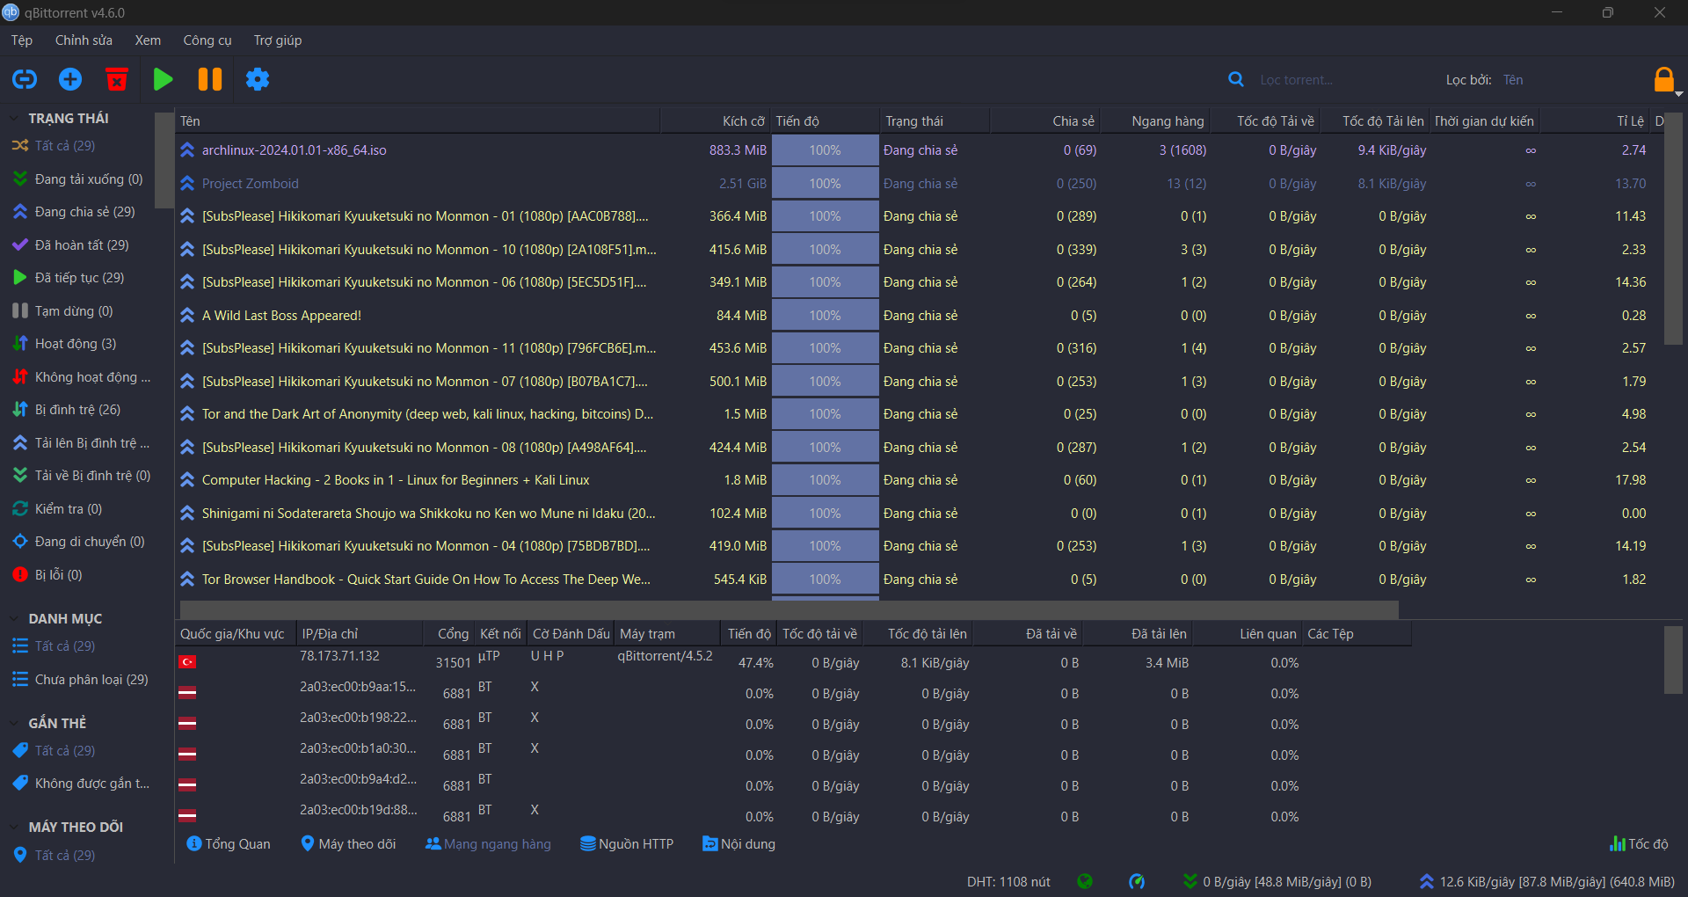The width and height of the screenshot is (1688, 897).
Task: Select Đã tiếp tục (29) filter
Action: [x=79, y=278]
